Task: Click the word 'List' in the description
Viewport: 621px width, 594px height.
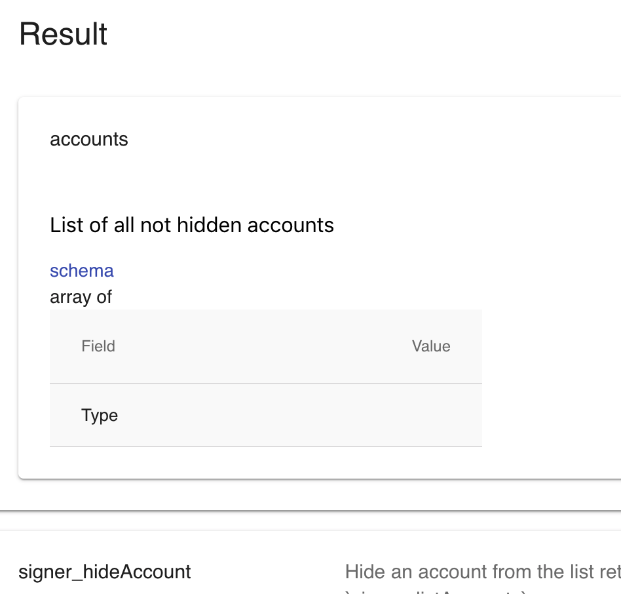Action: 67,226
